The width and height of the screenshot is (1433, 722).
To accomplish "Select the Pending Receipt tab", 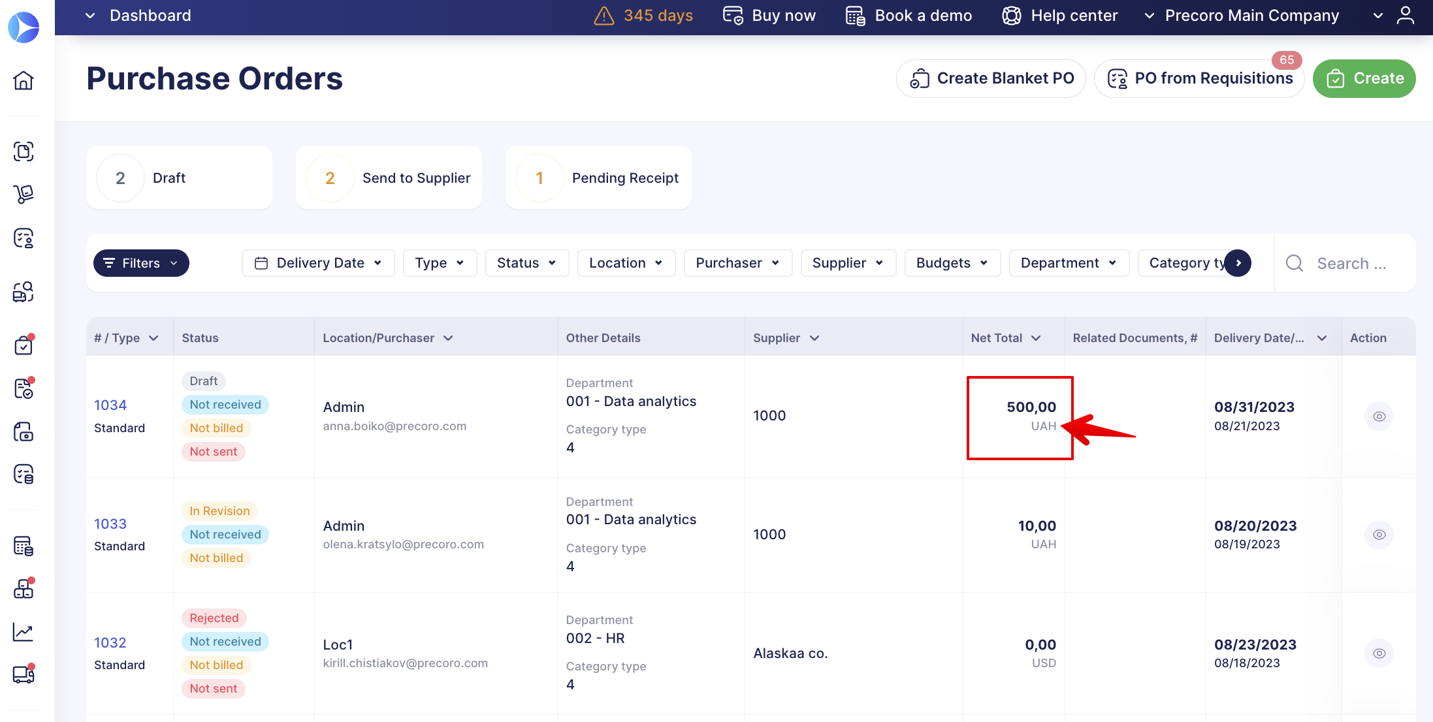I will pos(598,178).
